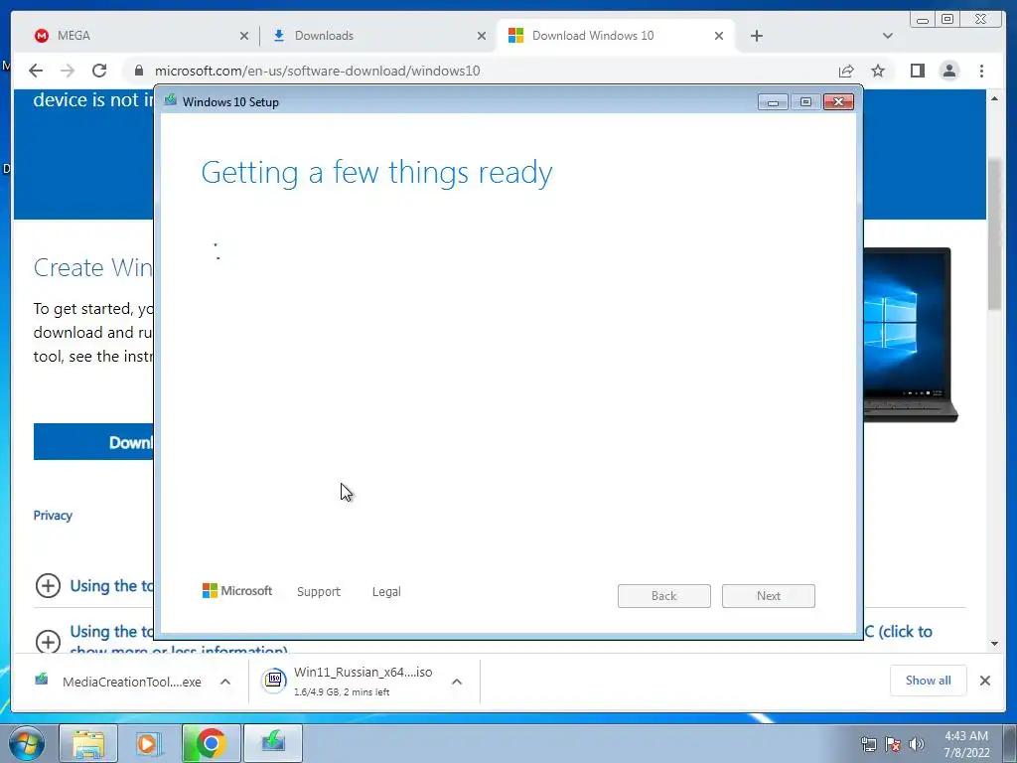Close the Download Windows 10 tab

(x=719, y=36)
